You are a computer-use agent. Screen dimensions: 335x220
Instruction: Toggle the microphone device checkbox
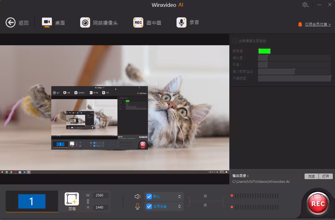click(x=149, y=206)
